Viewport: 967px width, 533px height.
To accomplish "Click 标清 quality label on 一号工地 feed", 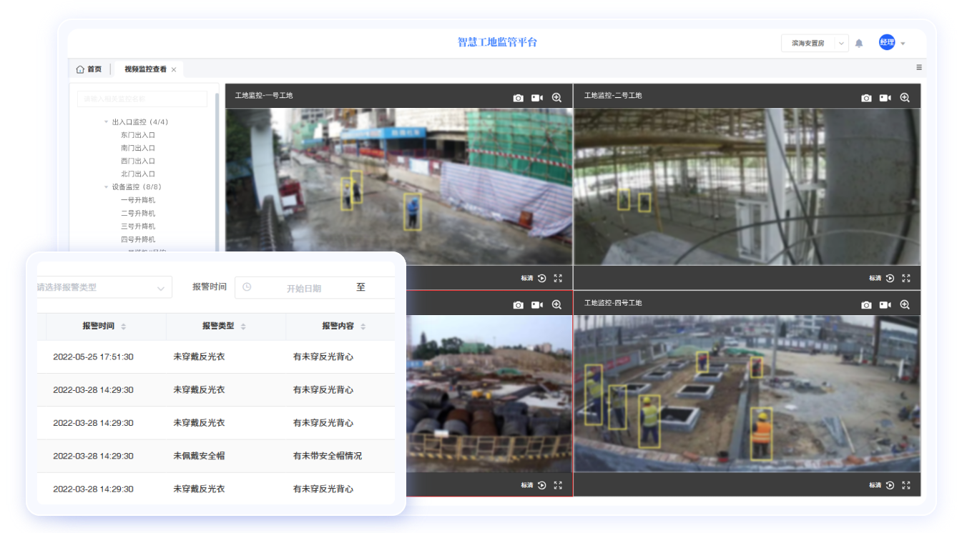I will click(527, 278).
